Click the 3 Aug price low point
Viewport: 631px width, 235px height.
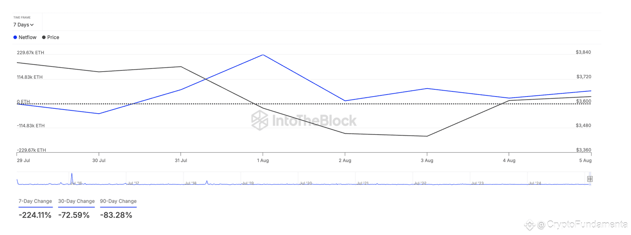(427, 136)
